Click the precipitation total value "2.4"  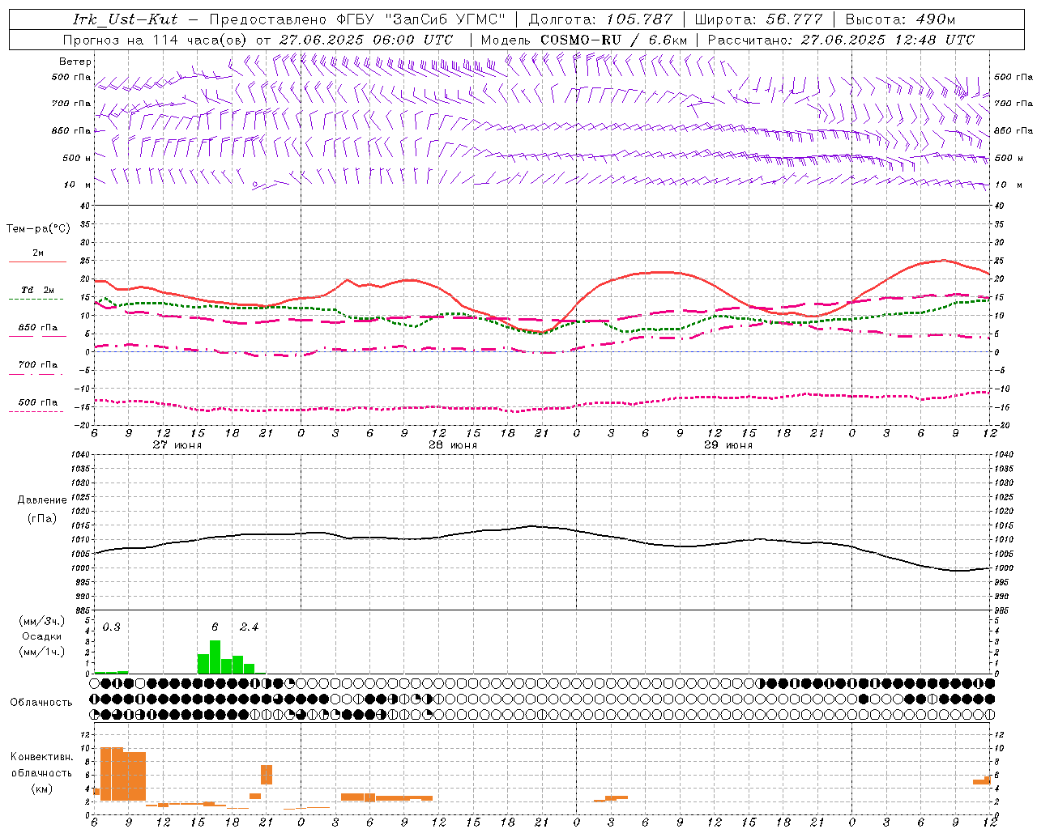[250, 627]
